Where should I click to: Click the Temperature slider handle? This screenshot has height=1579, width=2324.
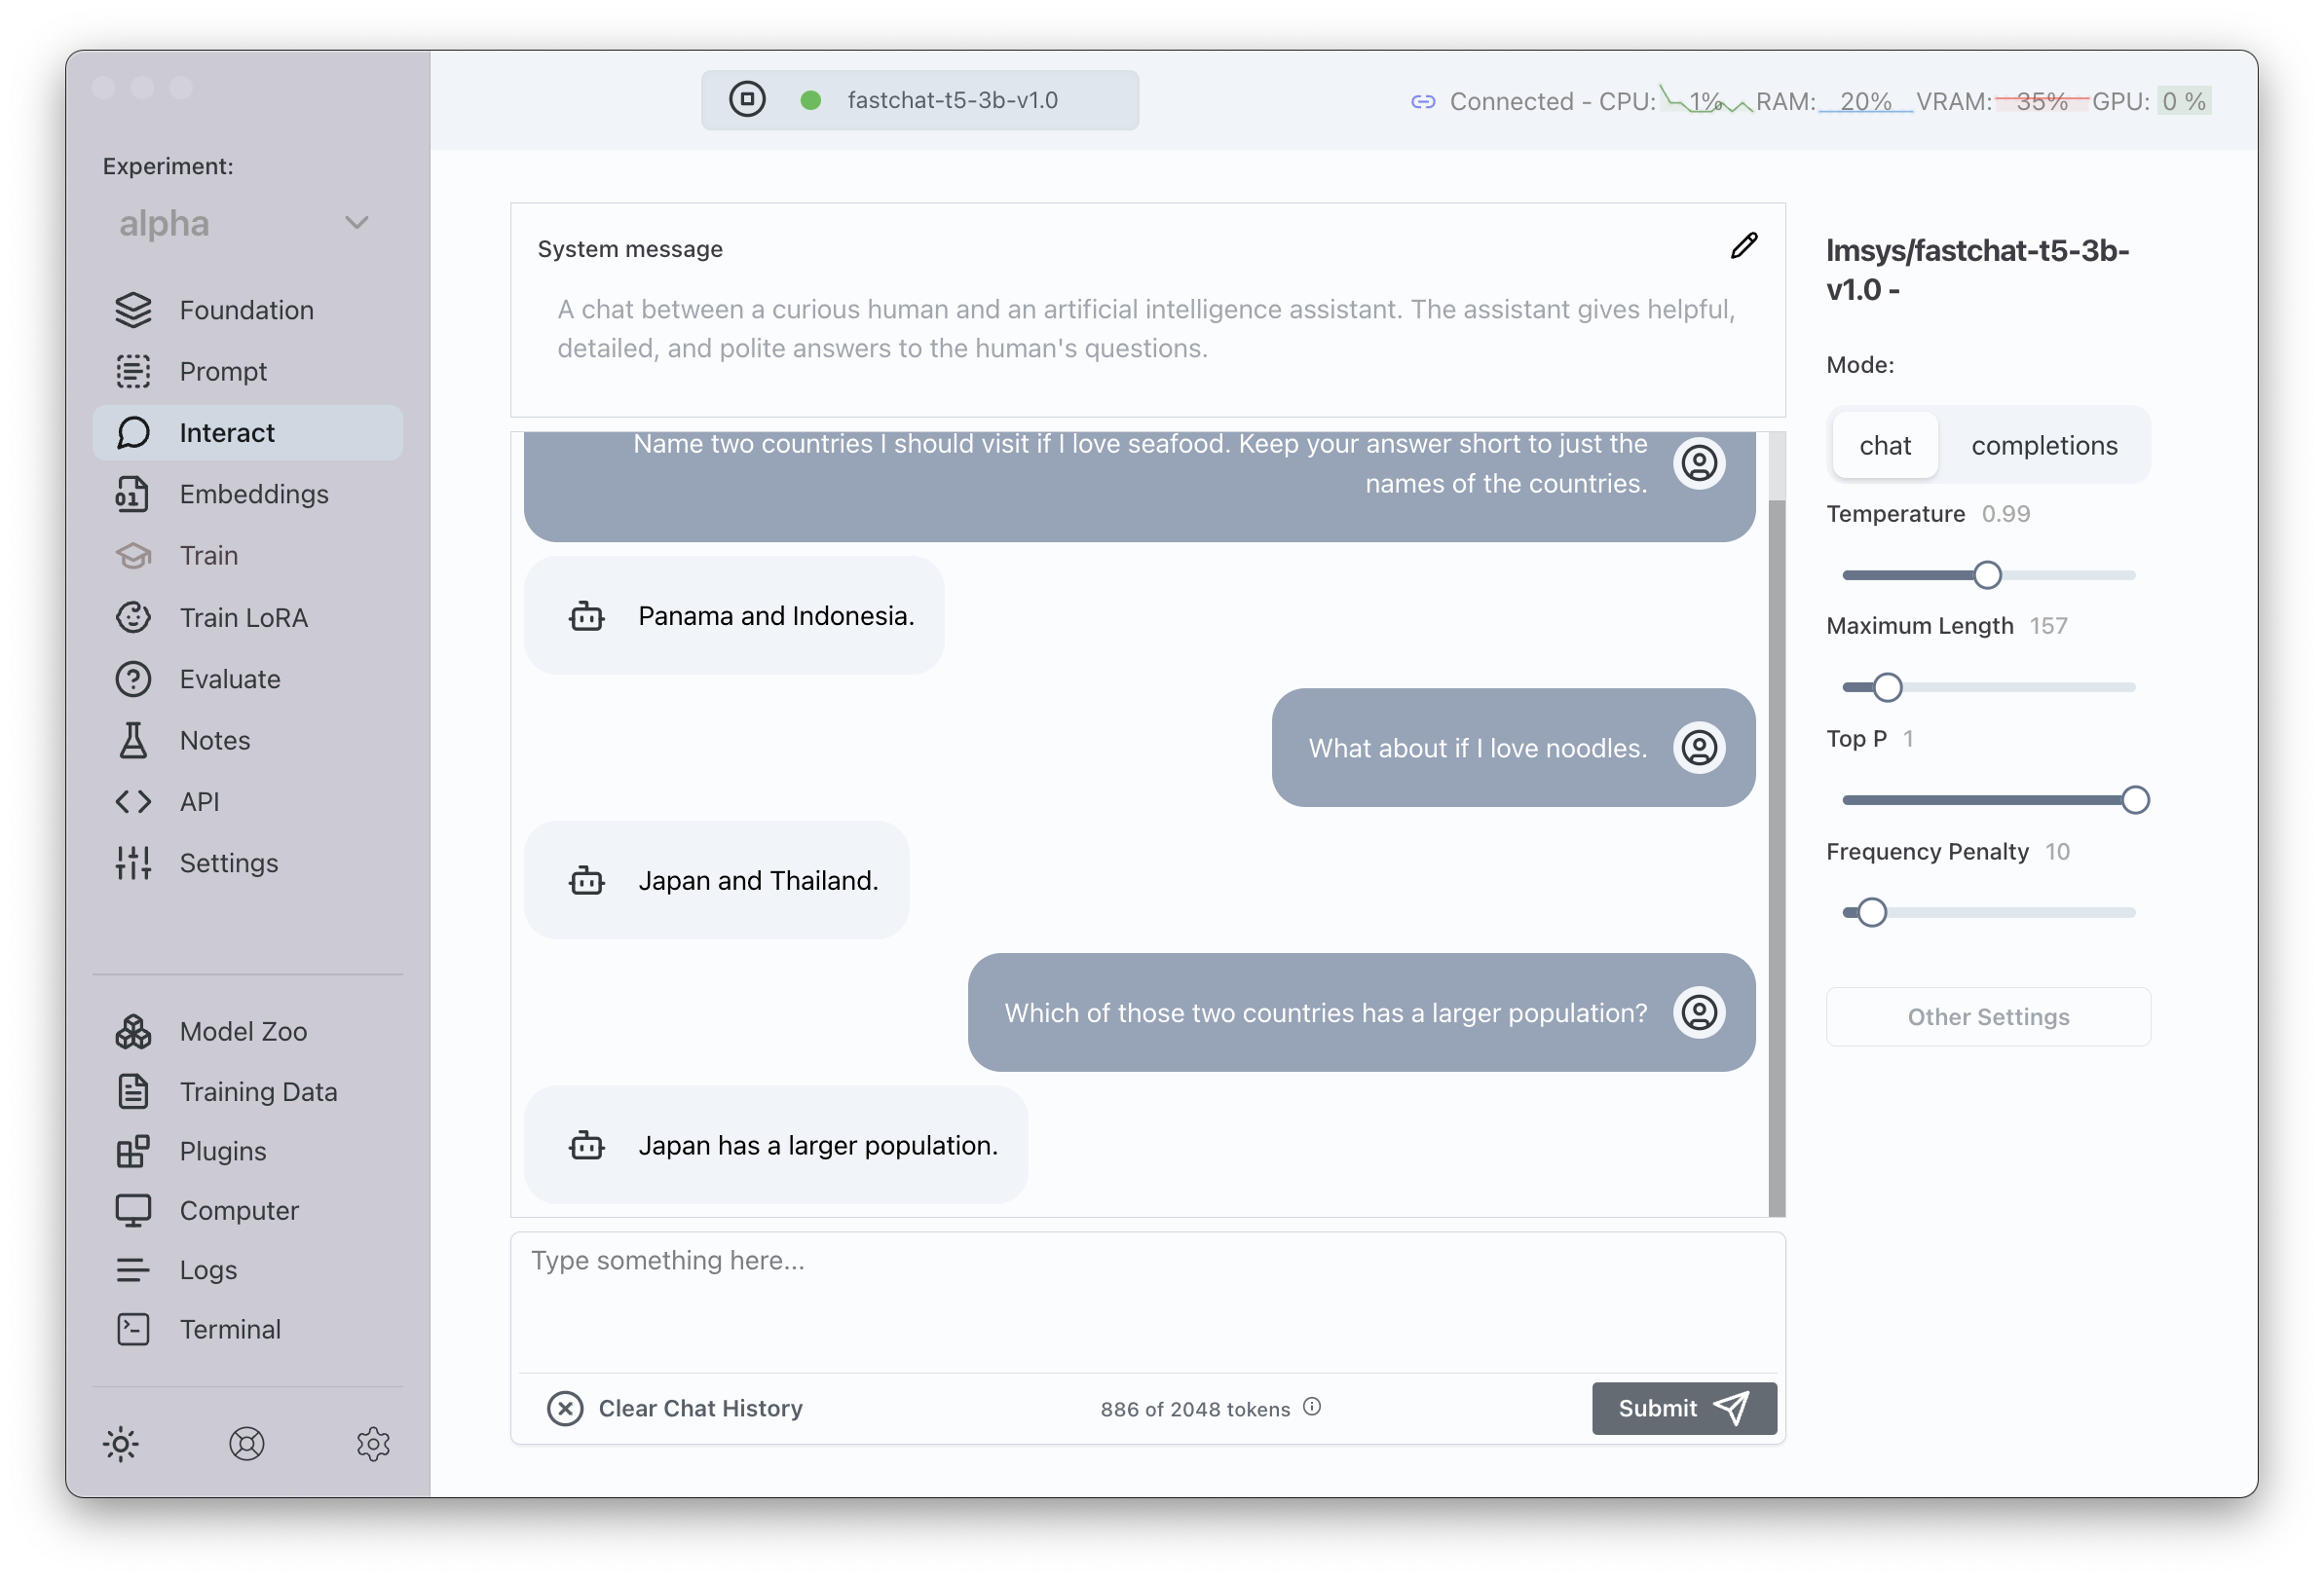[x=1987, y=574]
